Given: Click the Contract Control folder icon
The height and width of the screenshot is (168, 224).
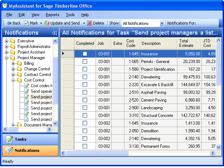Looking at the screenshot, I should coord(20,75).
